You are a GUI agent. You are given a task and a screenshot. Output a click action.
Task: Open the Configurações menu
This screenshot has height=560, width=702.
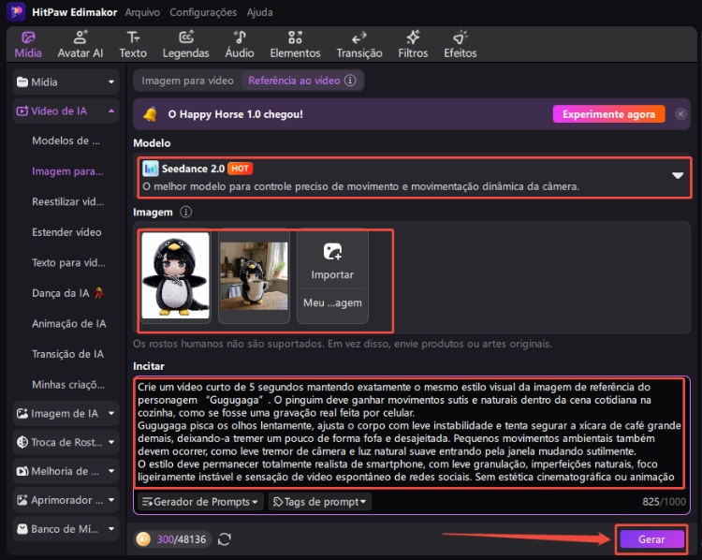(x=203, y=12)
